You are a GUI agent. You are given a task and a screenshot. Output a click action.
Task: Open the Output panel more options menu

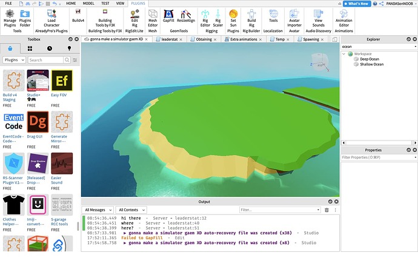335,210
